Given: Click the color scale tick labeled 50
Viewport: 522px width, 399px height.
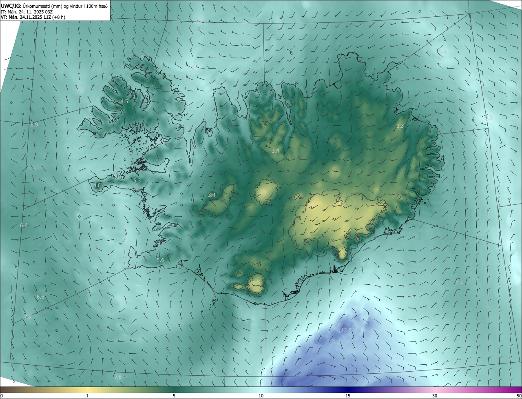Looking at the screenshot, I should tap(519, 396).
